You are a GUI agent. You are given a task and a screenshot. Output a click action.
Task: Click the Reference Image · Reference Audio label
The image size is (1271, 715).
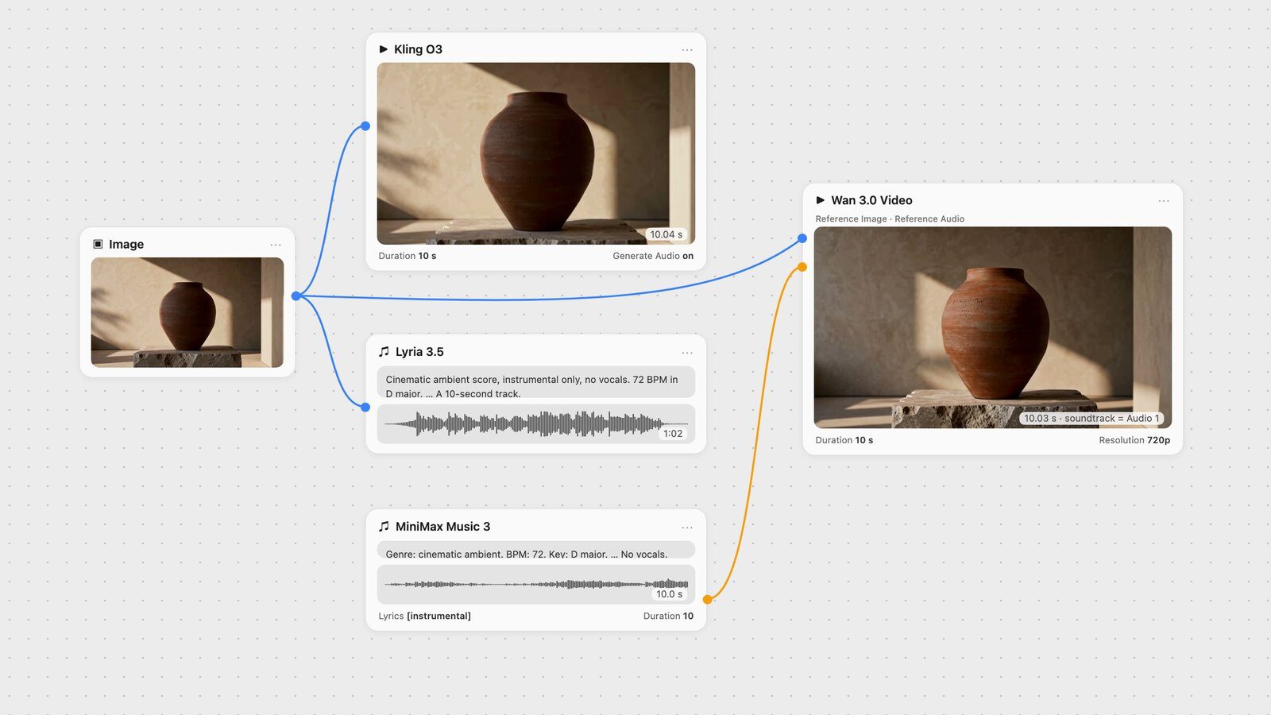(x=890, y=219)
